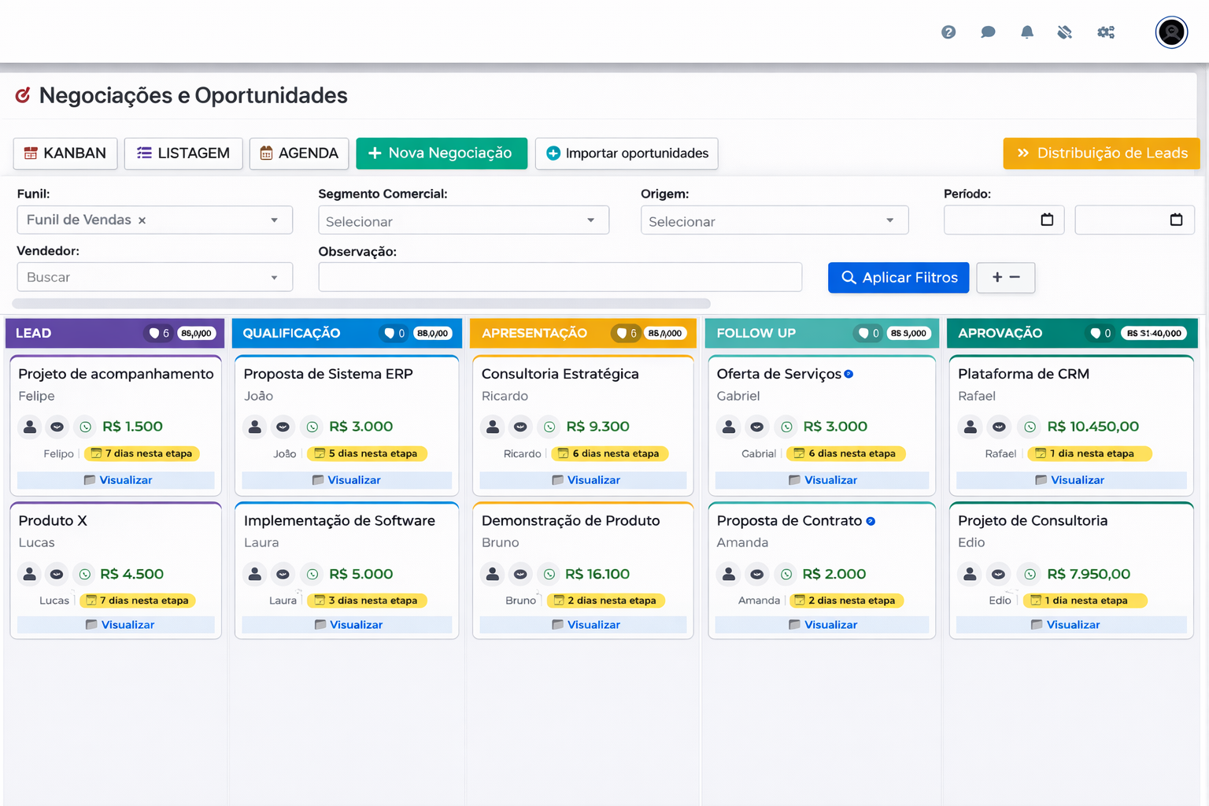This screenshot has width=1209, height=806.
Task: Click the lead counter badge on the LEAD column
Action: click(158, 333)
